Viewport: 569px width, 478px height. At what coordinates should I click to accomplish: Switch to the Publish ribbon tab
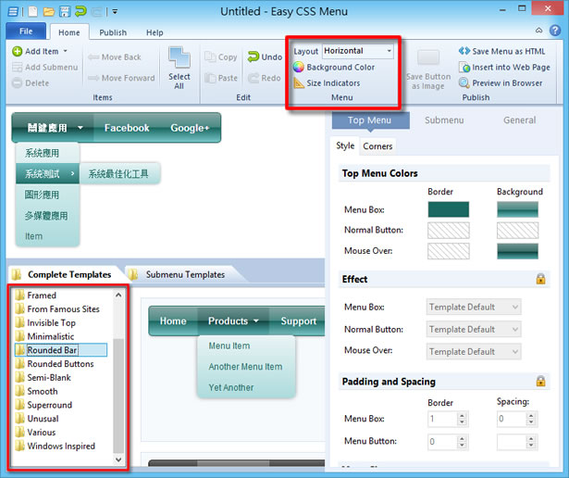tap(113, 32)
